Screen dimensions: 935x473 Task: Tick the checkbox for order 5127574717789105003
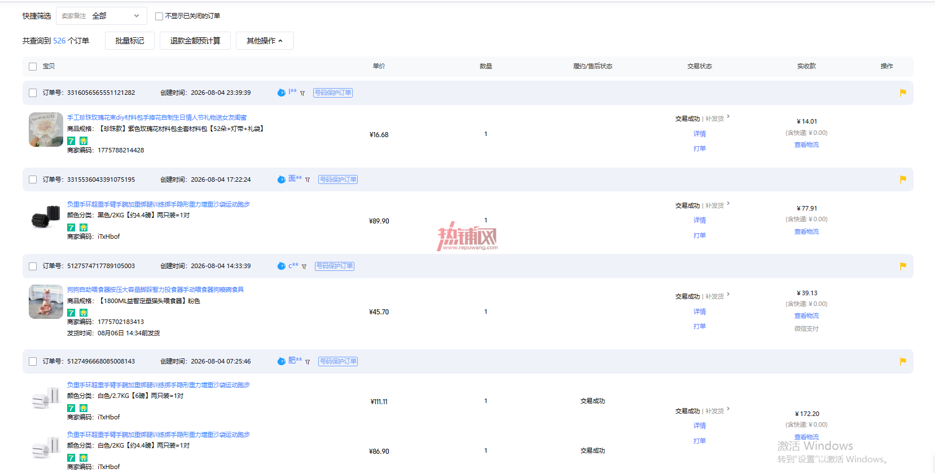(33, 266)
